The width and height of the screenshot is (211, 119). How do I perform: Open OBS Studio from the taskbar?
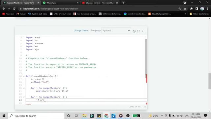click(128, 116)
